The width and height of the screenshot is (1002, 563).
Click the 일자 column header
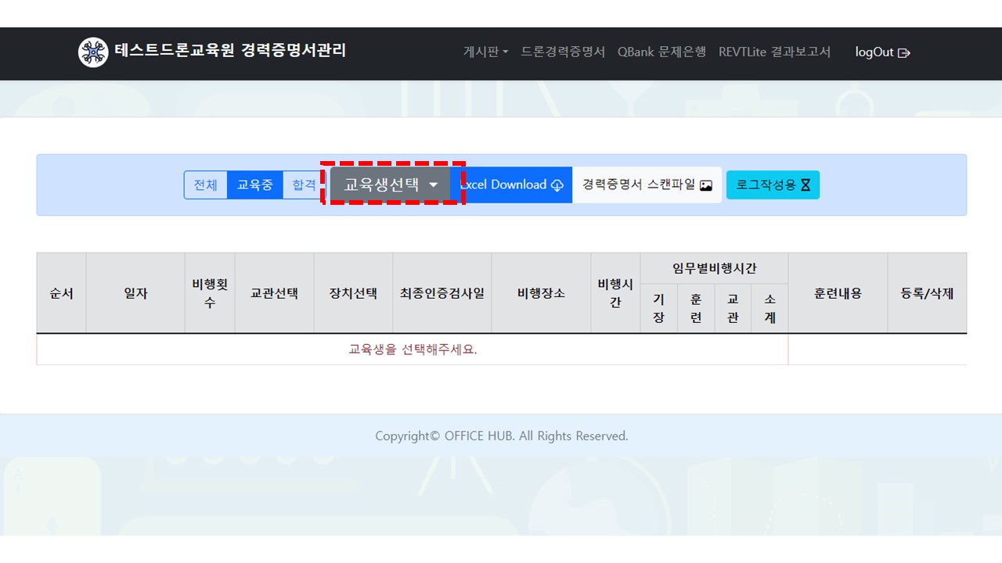click(x=135, y=293)
